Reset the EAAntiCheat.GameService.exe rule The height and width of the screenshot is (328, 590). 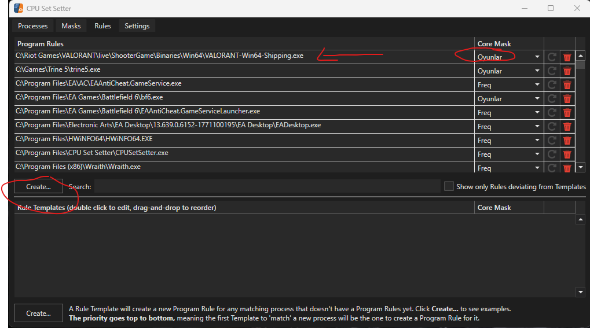552,85
